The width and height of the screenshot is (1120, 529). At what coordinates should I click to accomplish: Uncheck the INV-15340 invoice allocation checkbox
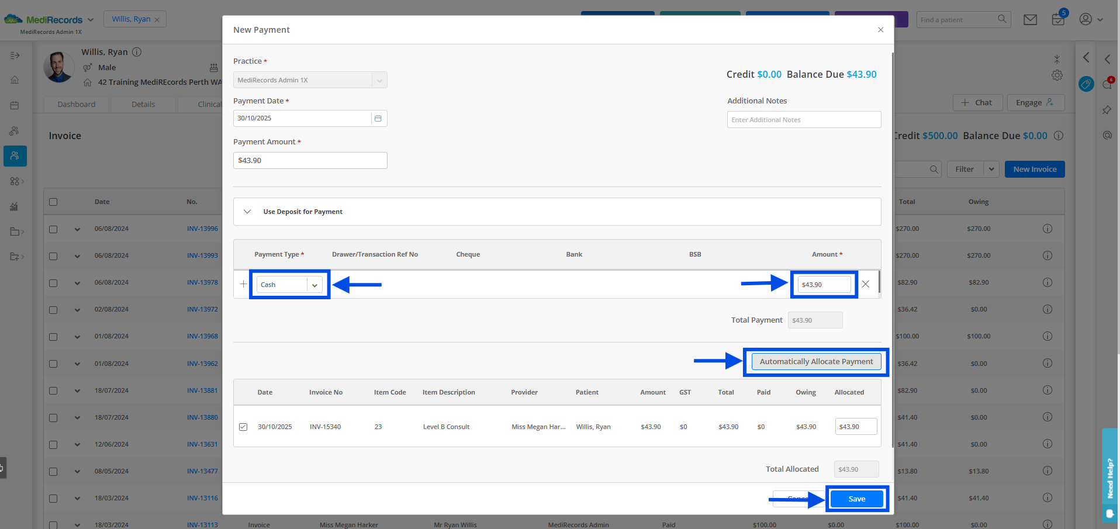pyautogui.click(x=243, y=427)
